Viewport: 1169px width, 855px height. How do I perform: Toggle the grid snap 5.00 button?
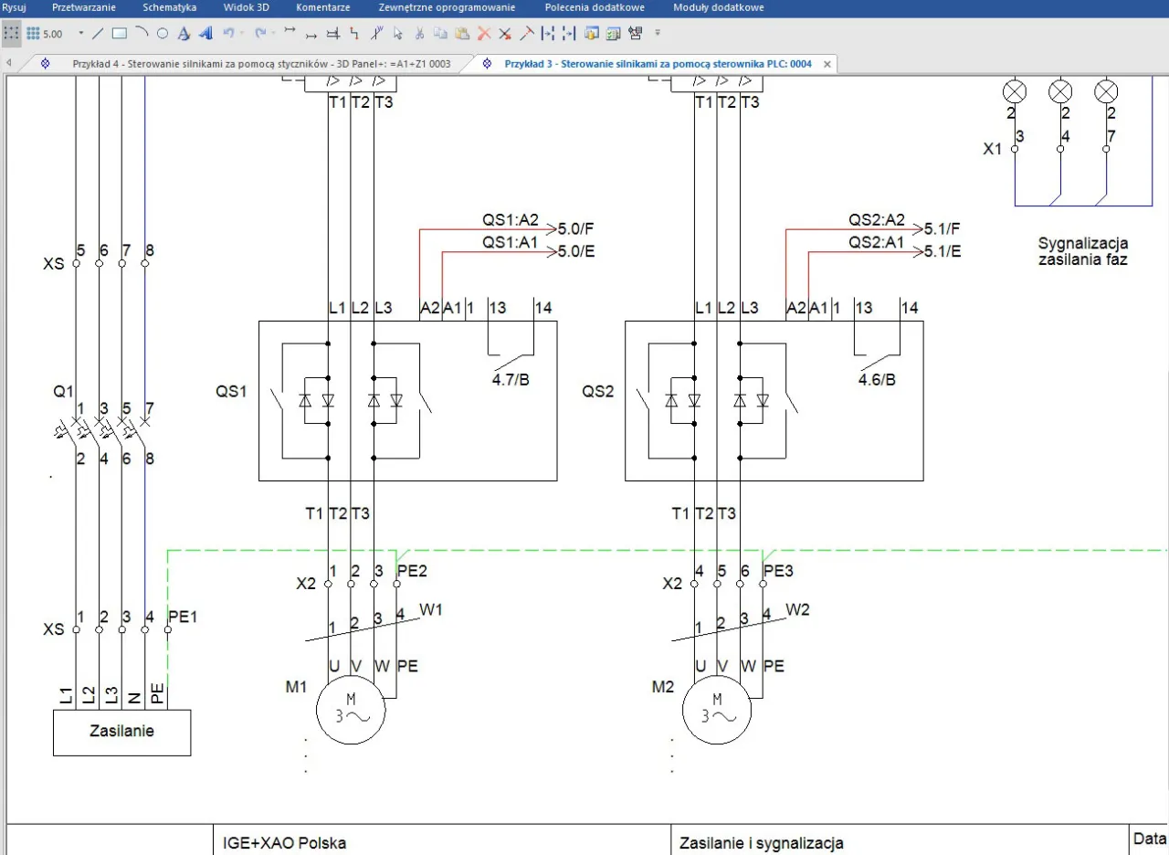[43, 34]
